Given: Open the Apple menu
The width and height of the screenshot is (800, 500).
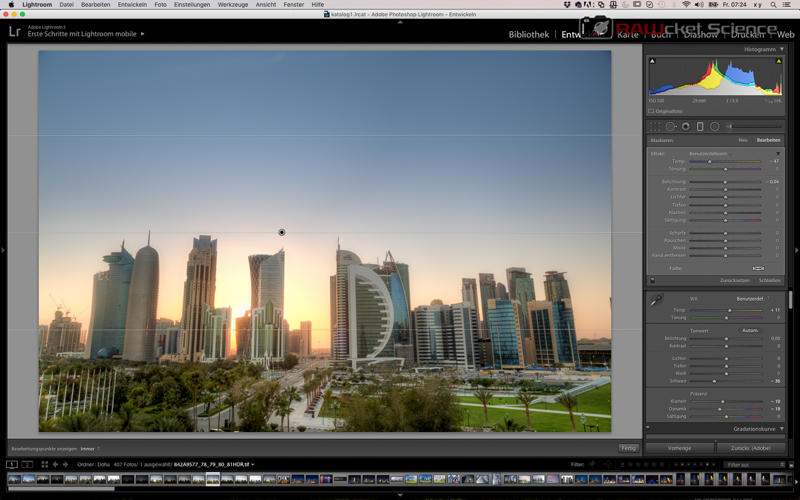Looking at the screenshot, I should click(x=11, y=5).
